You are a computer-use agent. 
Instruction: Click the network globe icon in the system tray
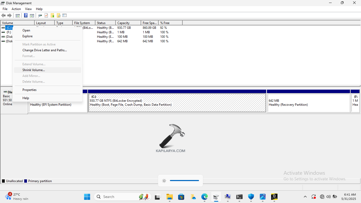click(322, 197)
